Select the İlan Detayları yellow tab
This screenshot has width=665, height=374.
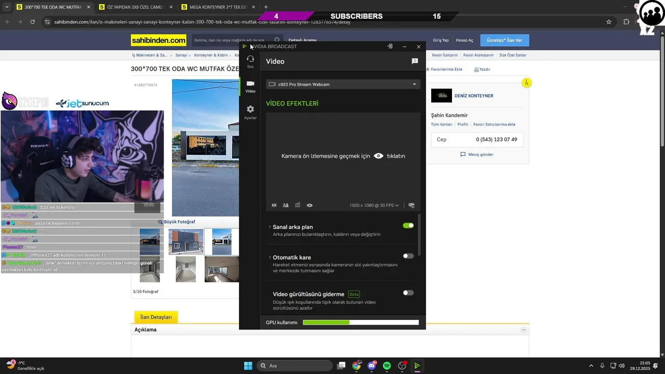click(x=156, y=317)
